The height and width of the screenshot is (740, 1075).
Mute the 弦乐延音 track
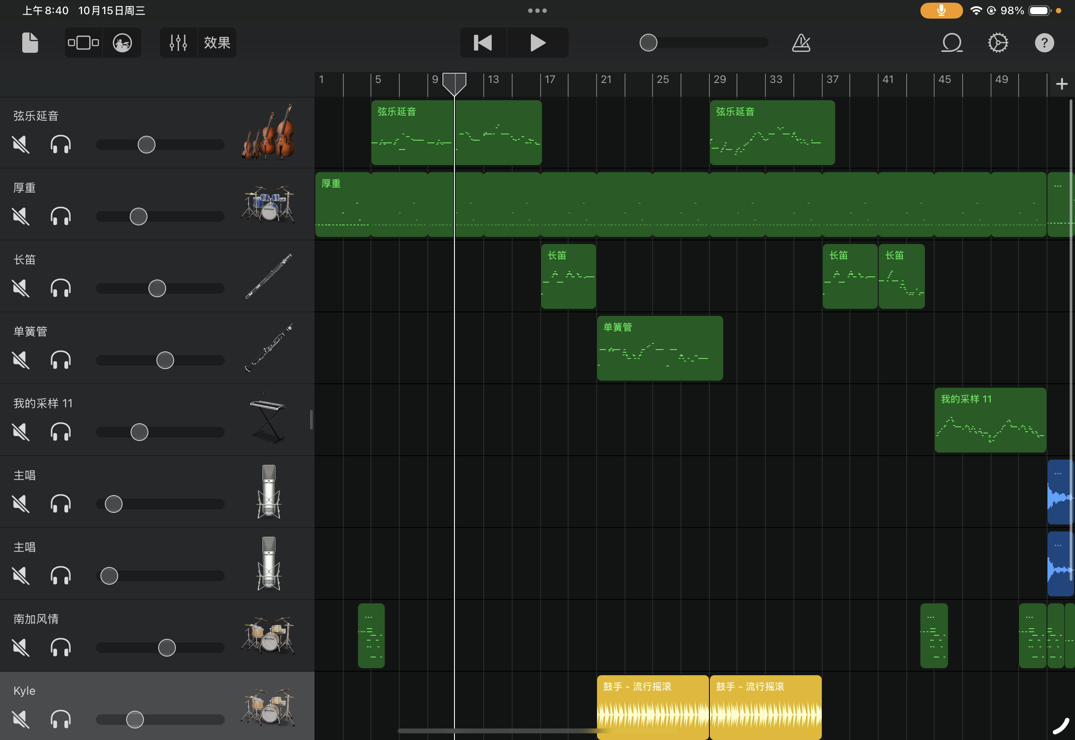[21, 145]
